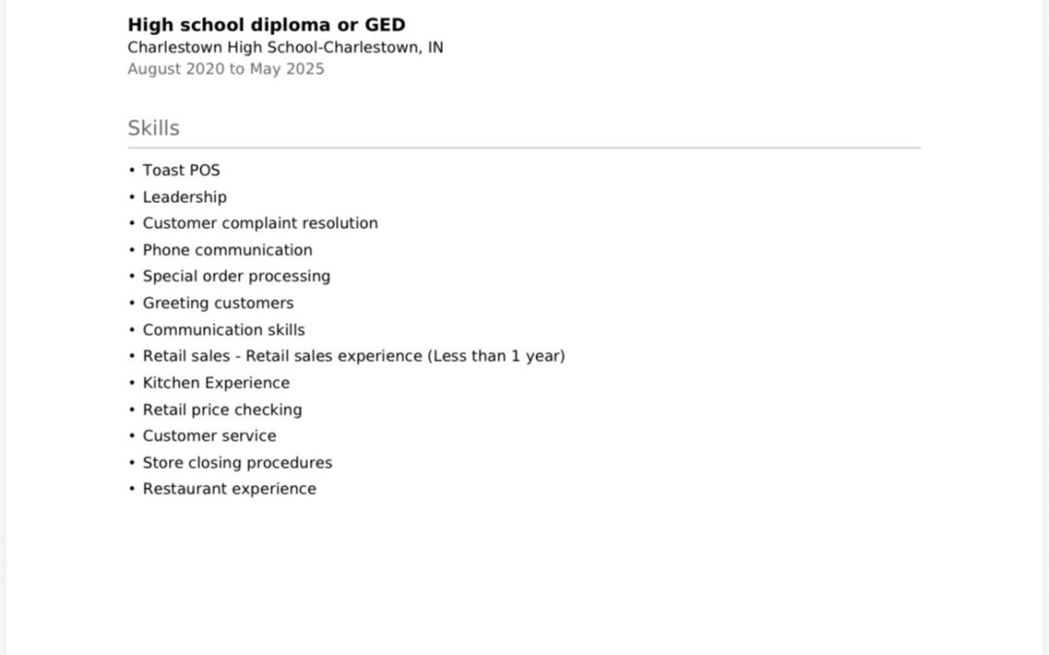This screenshot has height=655, width=1049.
Task: Click "Customer complaint resolution" in the list
Action: (x=260, y=223)
